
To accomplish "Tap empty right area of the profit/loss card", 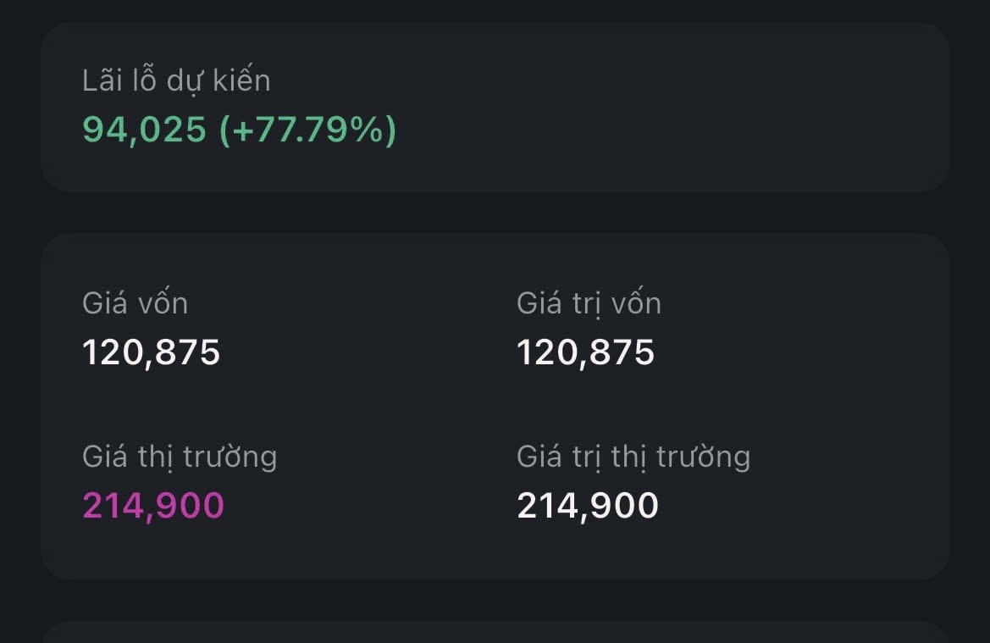I will click(720, 107).
